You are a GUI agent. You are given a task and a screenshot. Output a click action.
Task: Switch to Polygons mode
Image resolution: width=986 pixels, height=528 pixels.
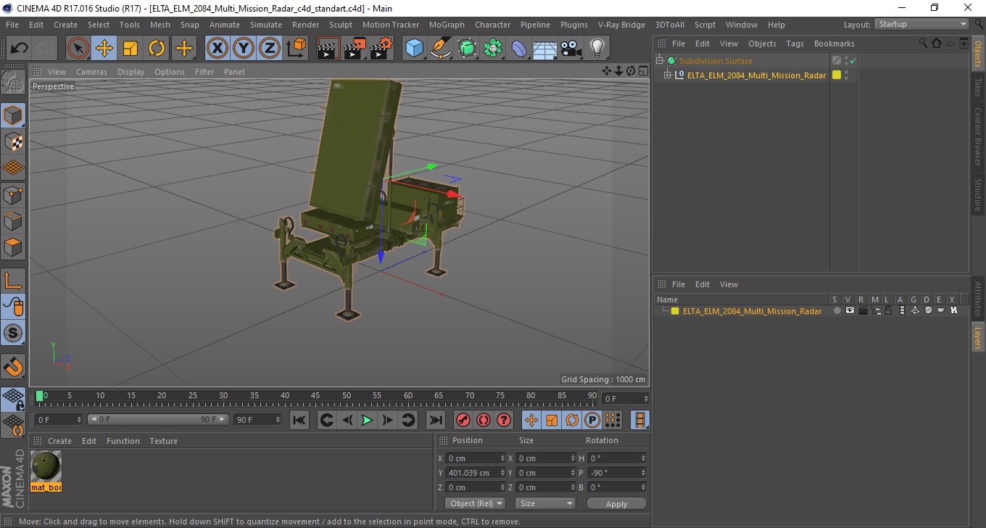click(13, 247)
